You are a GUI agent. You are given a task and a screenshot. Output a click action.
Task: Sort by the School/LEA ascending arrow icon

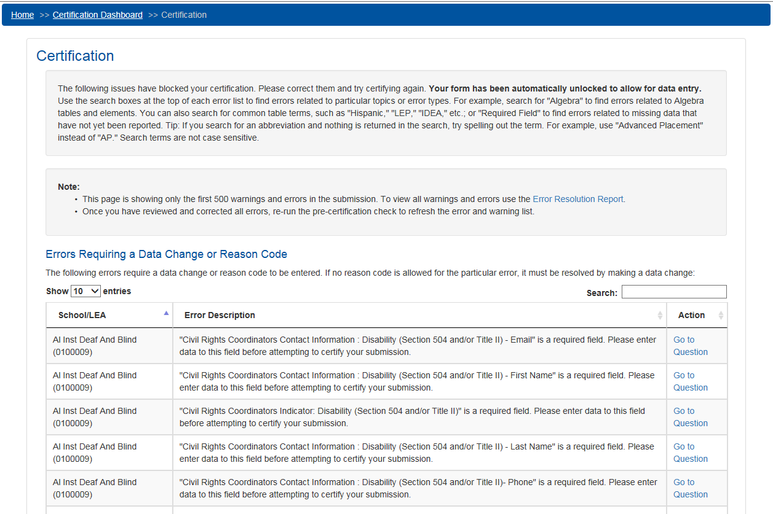coord(166,313)
